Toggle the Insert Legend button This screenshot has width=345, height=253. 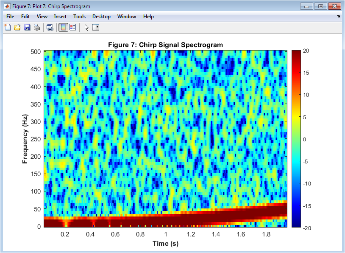[72, 28]
